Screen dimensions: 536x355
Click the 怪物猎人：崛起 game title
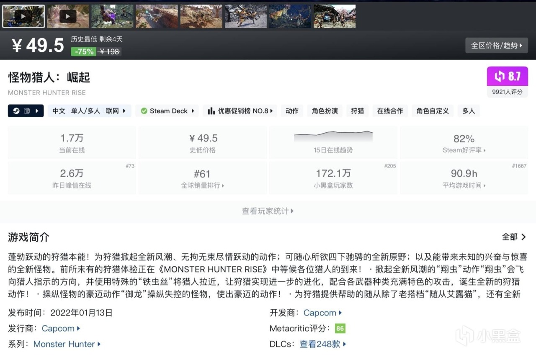(x=49, y=77)
